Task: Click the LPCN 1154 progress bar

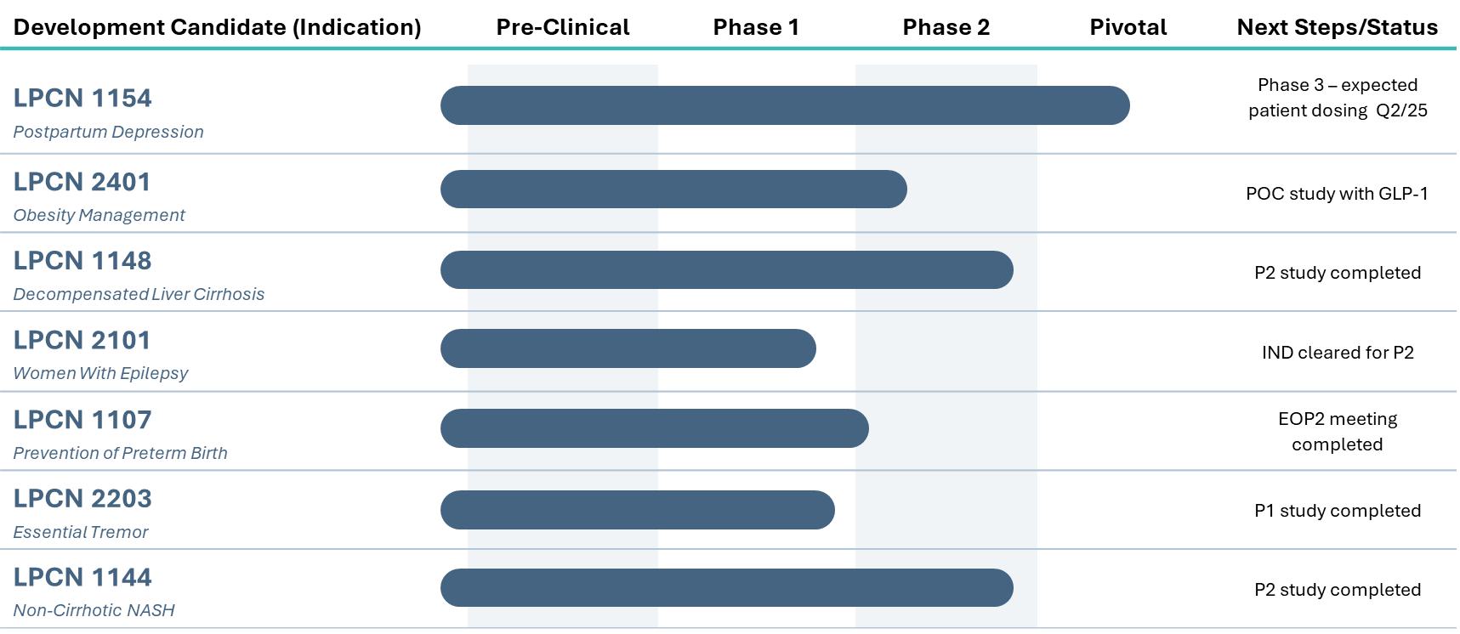Action: coord(784,105)
